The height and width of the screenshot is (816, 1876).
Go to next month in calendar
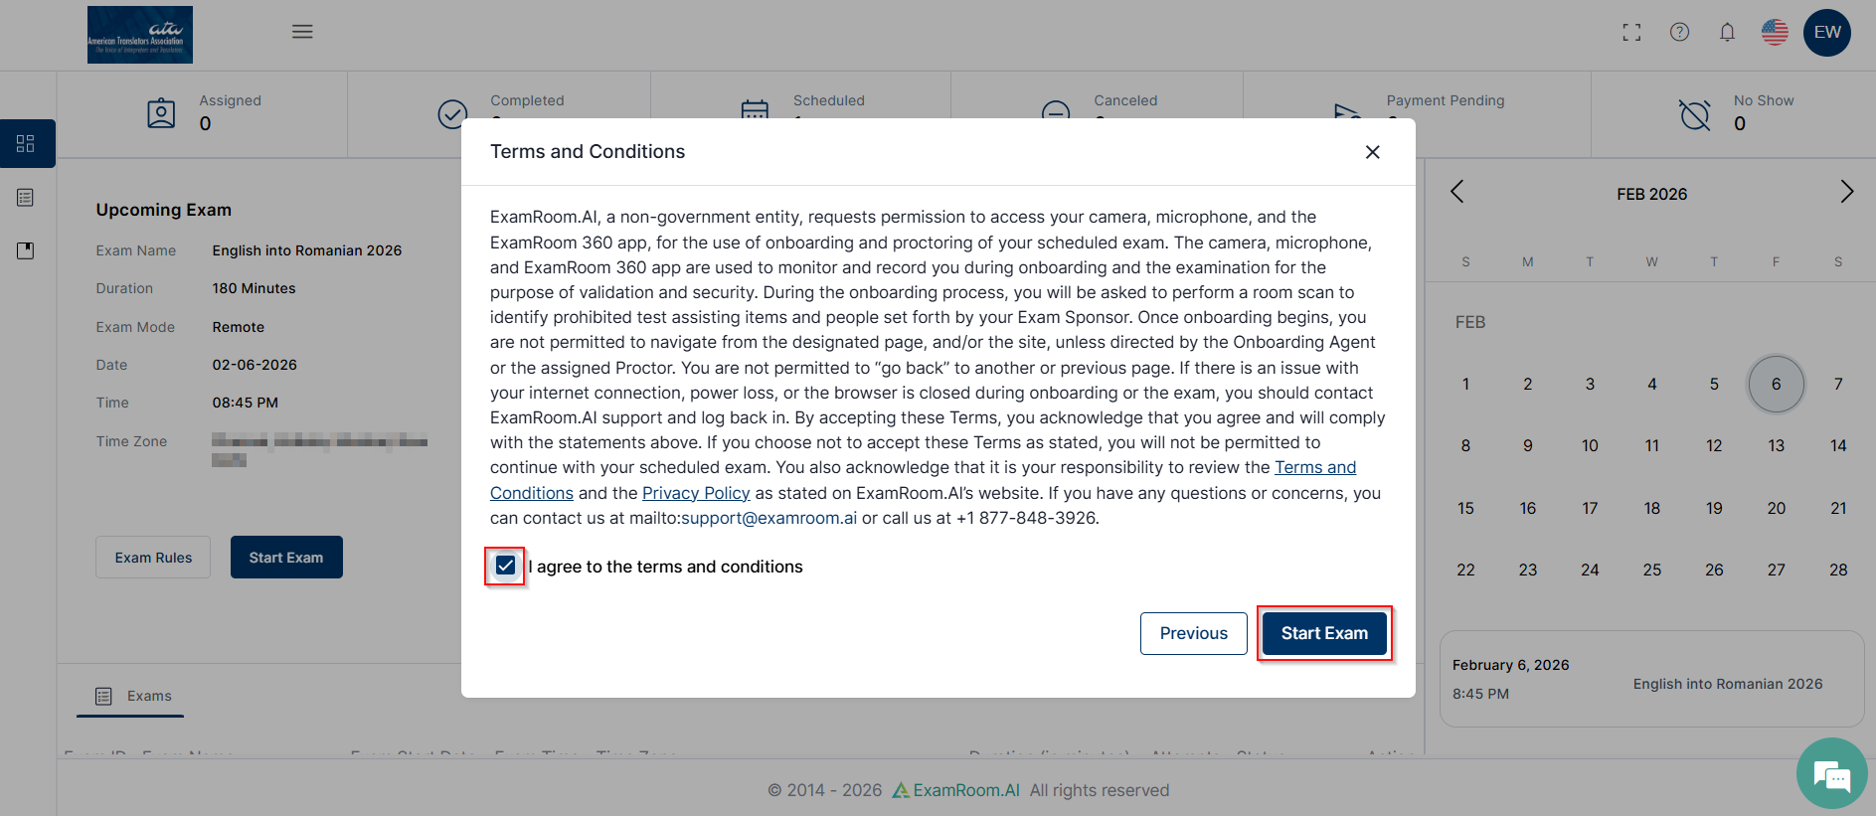(1846, 192)
